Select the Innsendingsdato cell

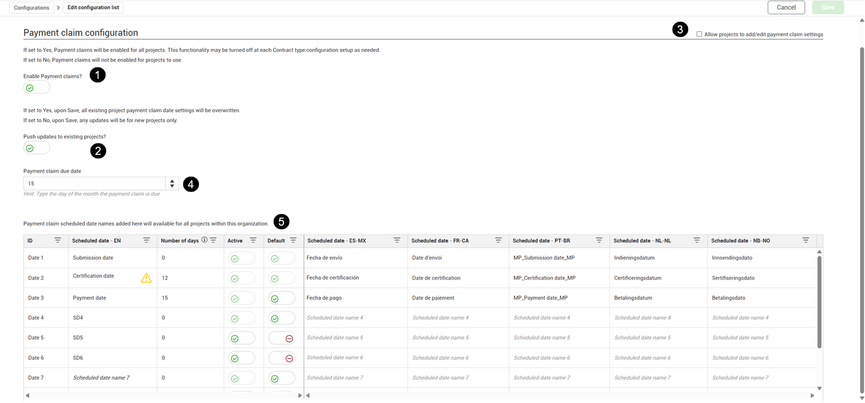point(762,258)
